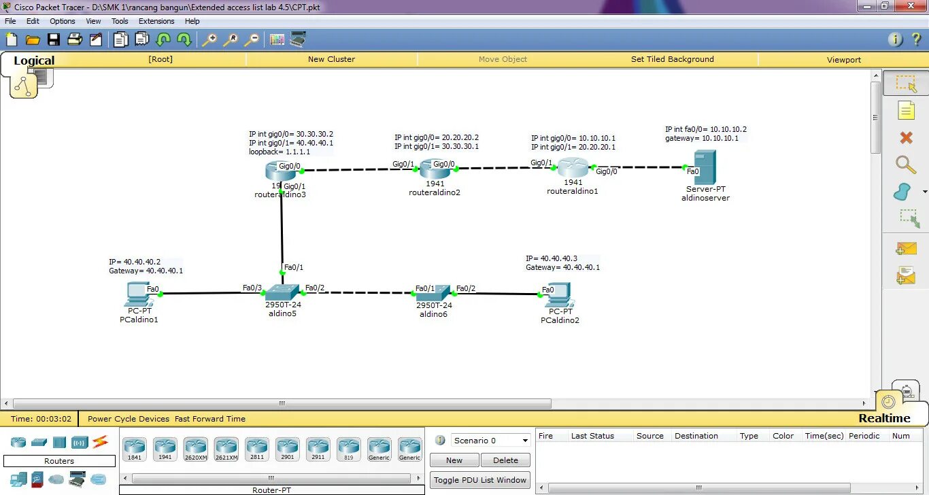Open the Activity Wizard toolbar icon

(x=96, y=39)
